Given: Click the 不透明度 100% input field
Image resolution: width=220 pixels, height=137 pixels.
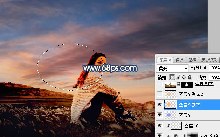Looking at the screenshot, I should click(x=214, y=68).
